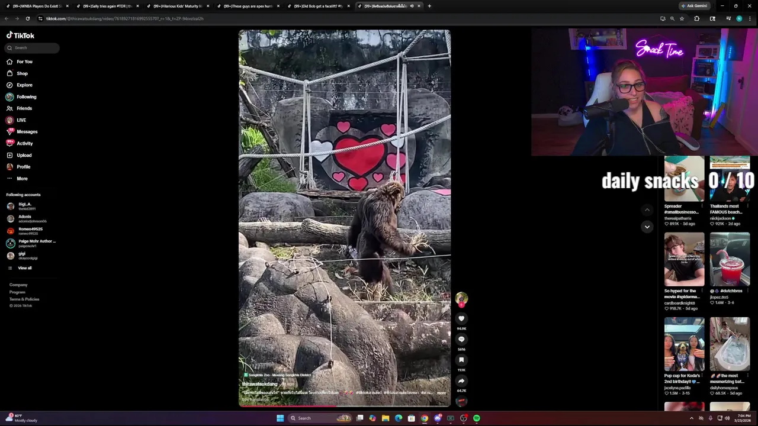The height and width of the screenshot is (426, 758).
Task: Expand the More options in sidebar
Action: coord(17,178)
